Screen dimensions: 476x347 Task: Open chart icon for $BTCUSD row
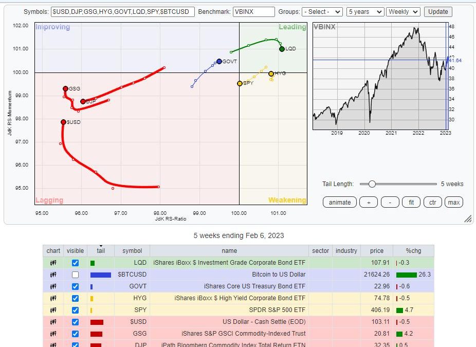point(53,275)
